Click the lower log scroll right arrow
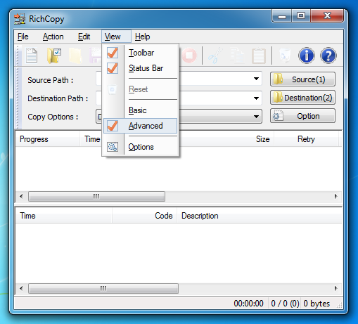Viewport: 358px width, 324px height. [336, 288]
